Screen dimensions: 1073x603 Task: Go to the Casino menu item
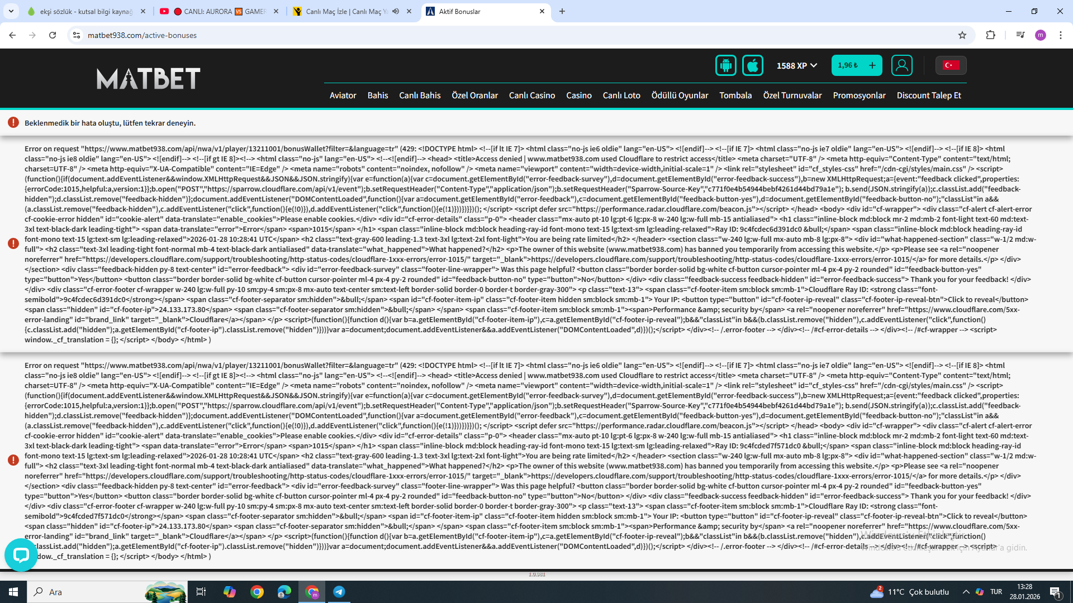[x=579, y=95]
